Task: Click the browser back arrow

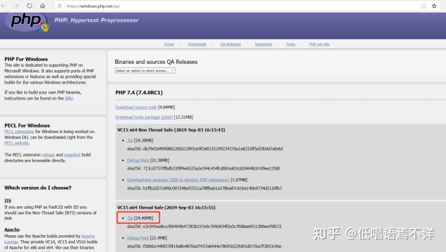Action: coord(4,6)
